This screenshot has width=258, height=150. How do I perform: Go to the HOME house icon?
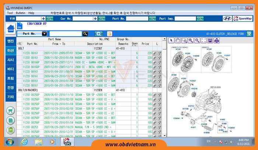tap(11, 29)
